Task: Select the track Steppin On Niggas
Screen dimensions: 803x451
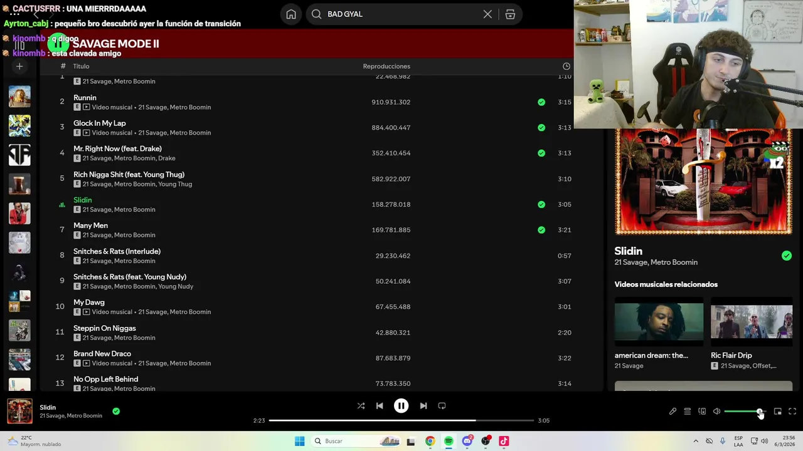Action: [x=105, y=328]
